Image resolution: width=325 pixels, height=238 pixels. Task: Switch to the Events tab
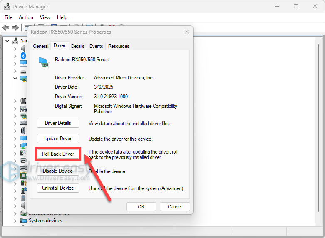click(96, 46)
